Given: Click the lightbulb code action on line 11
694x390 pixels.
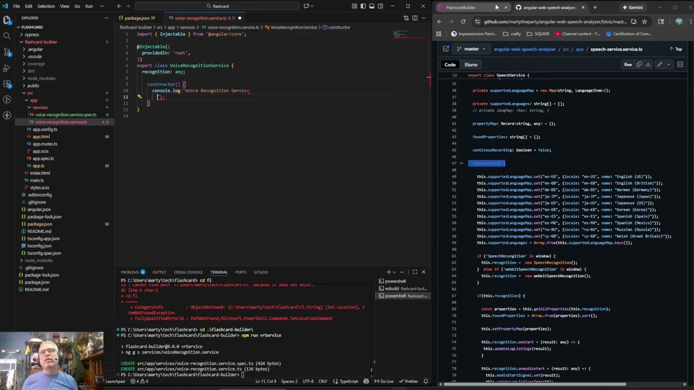Looking at the screenshot, I should pyautogui.click(x=139, y=97).
